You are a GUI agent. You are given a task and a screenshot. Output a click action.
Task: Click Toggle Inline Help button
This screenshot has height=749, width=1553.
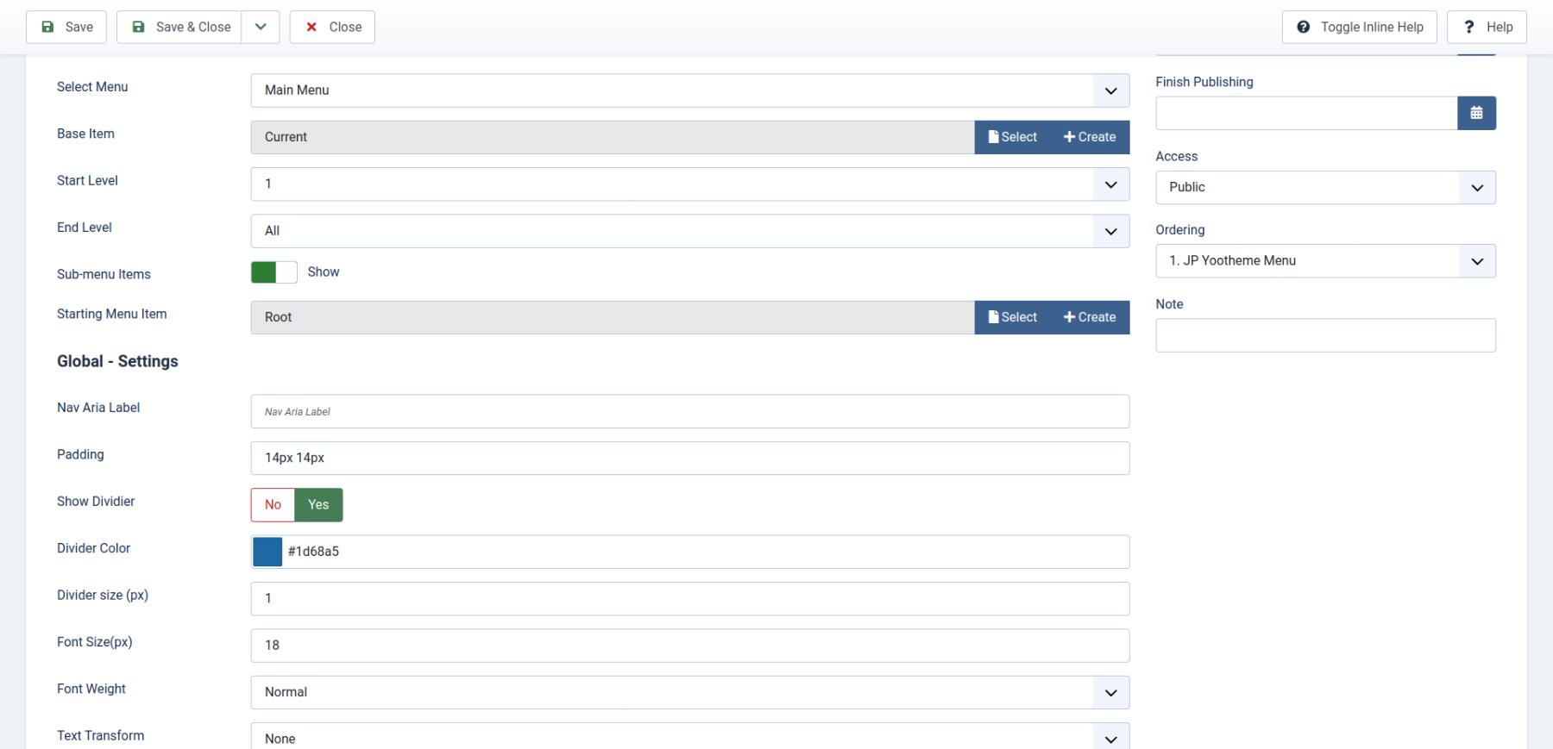pyautogui.click(x=1359, y=27)
